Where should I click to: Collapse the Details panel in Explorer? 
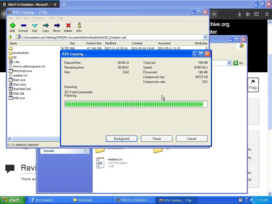pyautogui.click(x=86, y=150)
